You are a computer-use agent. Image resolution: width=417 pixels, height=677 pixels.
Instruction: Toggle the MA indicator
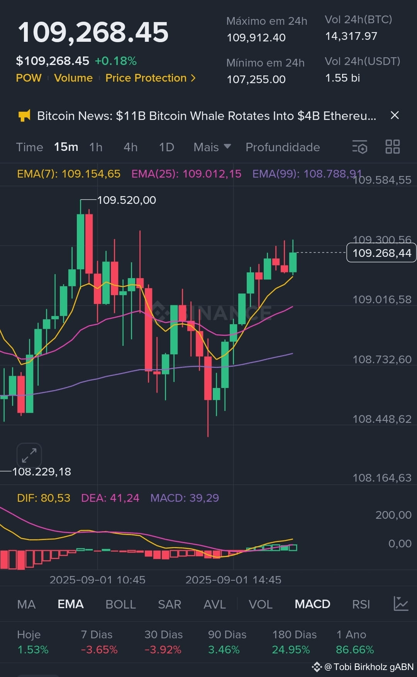click(26, 604)
